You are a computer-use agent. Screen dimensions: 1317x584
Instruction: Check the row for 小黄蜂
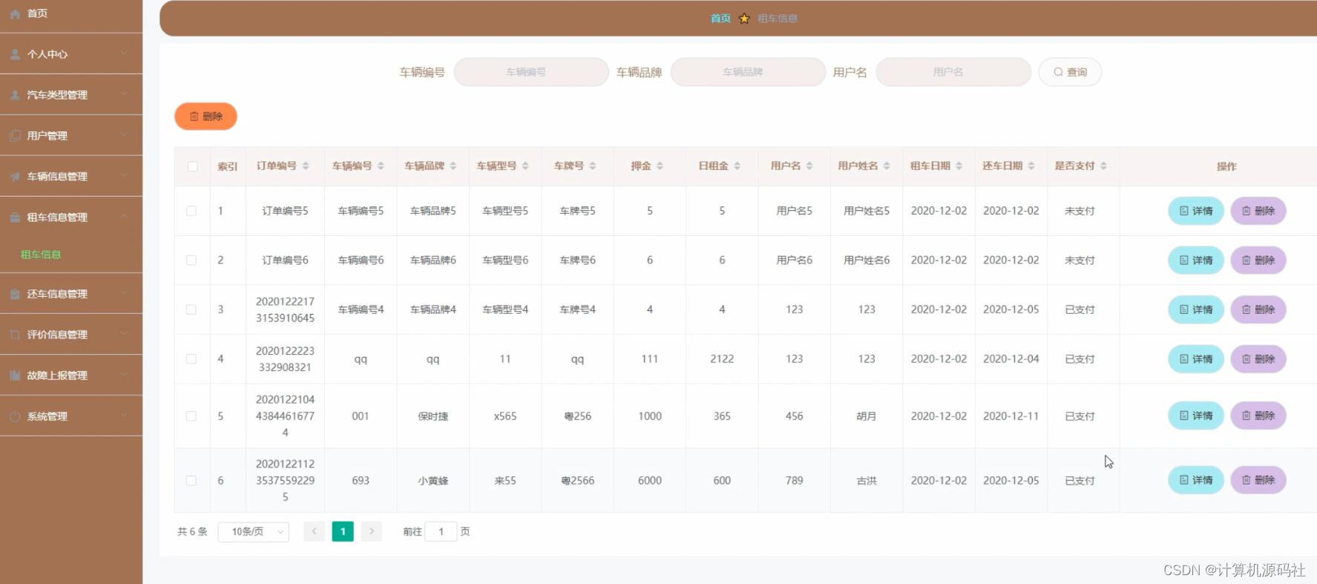pyautogui.click(x=191, y=481)
